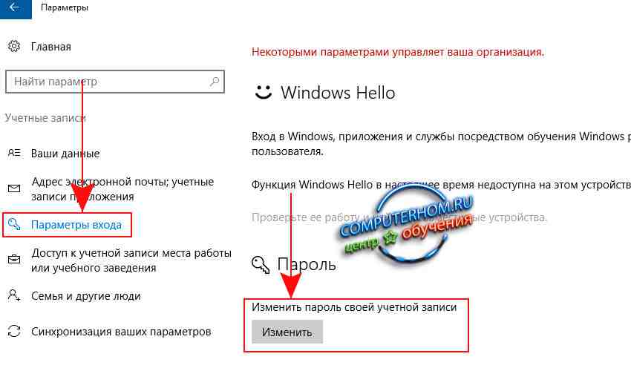Select Параметры входа in sidebar
Viewport: 631px width, 371px height.
76,225
